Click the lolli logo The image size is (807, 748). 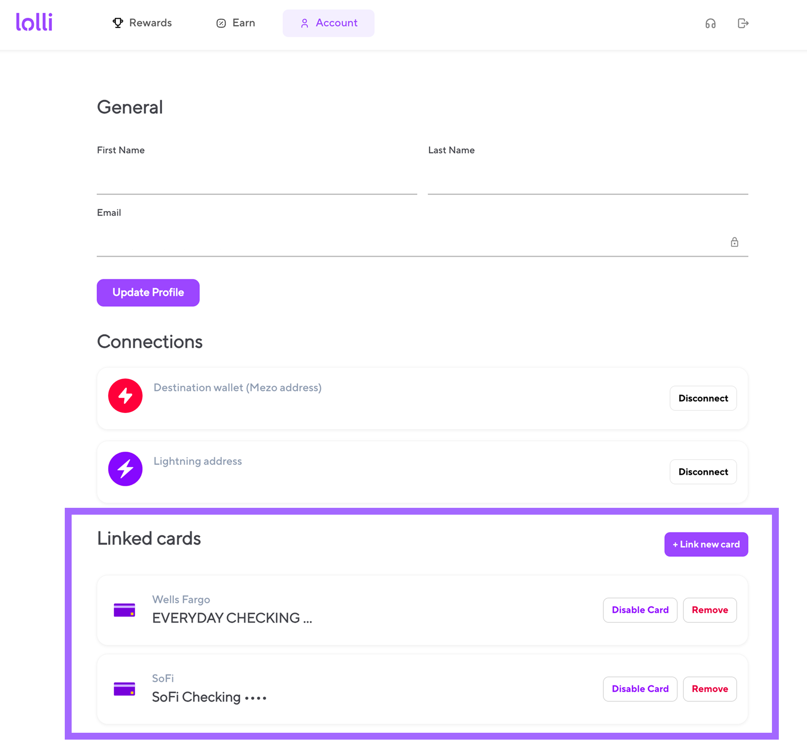tap(34, 22)
